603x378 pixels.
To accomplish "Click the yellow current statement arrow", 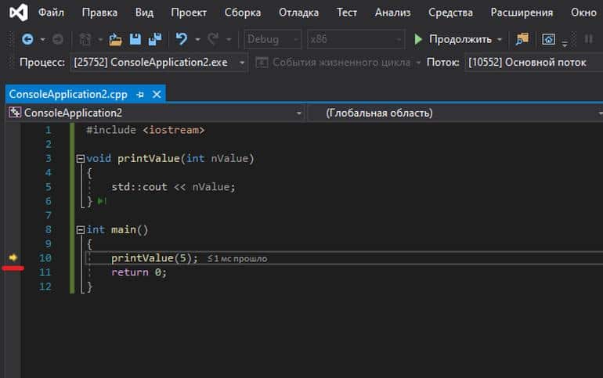I will [13, 257].
